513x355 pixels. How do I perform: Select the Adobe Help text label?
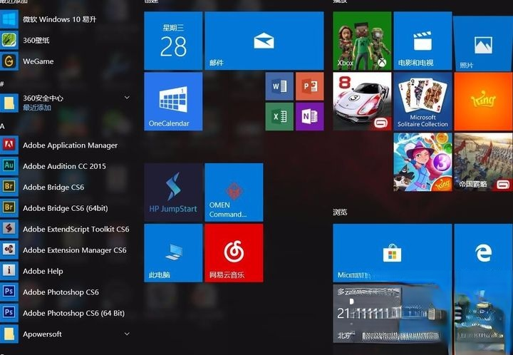(43, 271)
